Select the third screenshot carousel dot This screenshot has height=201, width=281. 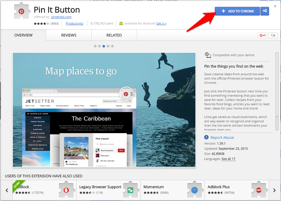[104, 46]
